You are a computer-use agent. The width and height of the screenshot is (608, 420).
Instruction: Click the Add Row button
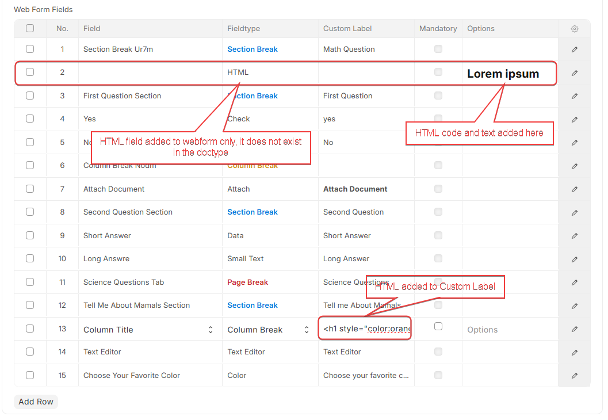[x=36, y=402]
